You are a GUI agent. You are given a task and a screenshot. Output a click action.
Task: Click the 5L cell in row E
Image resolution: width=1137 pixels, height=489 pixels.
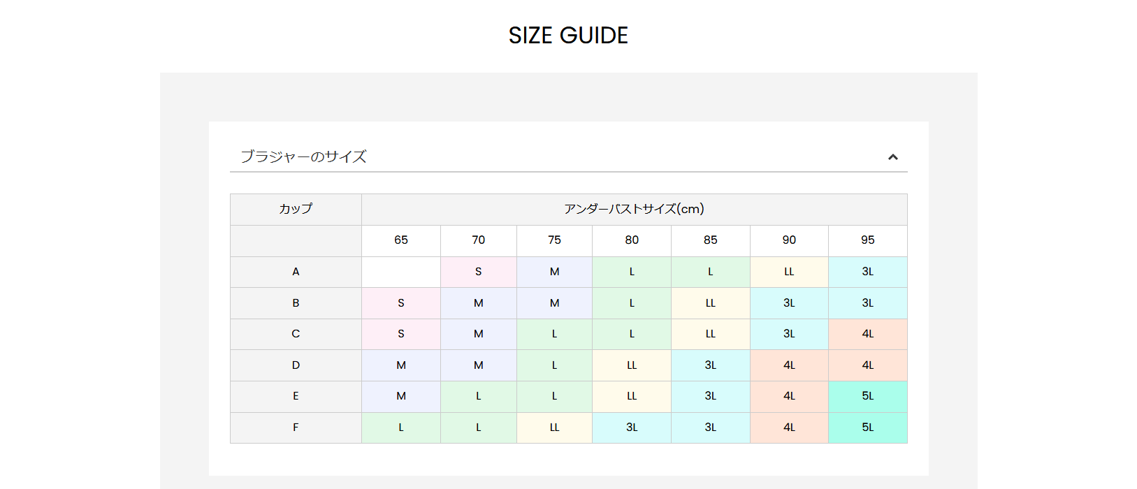tap(868, 396)
